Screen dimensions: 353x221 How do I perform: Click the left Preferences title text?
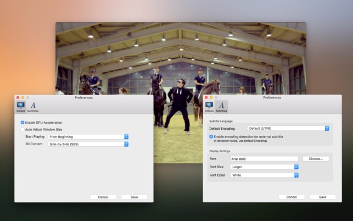pos(84,98)
